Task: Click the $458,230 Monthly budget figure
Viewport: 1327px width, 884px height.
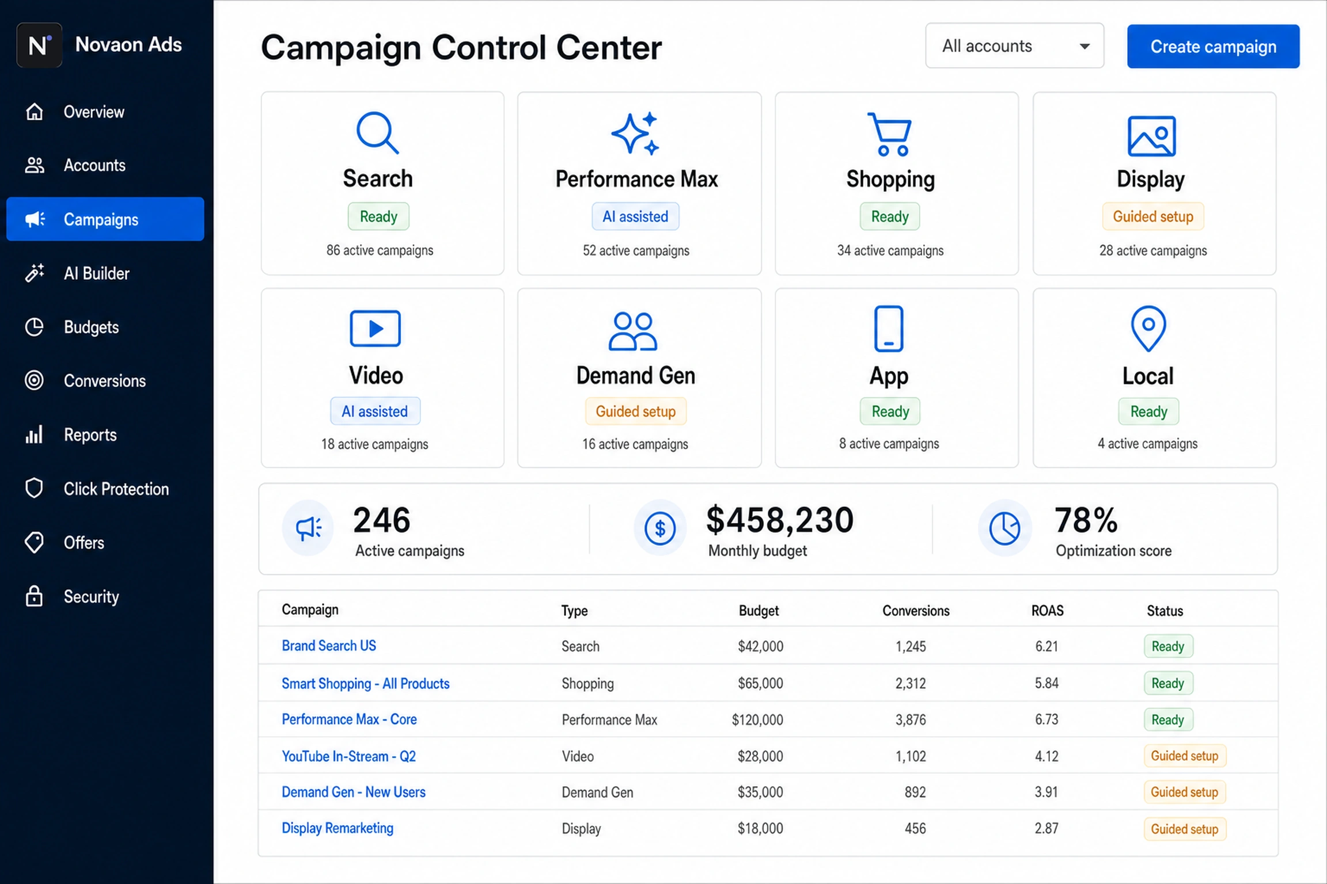Action: click(780, 520)
